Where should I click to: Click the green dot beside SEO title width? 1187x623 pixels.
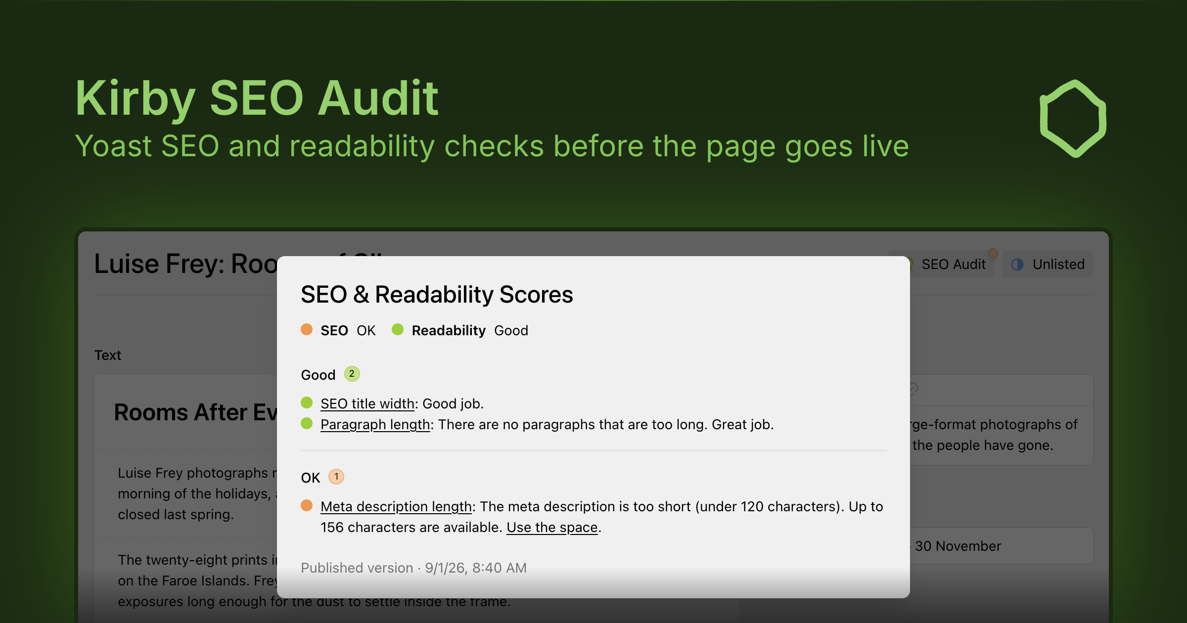307,402
